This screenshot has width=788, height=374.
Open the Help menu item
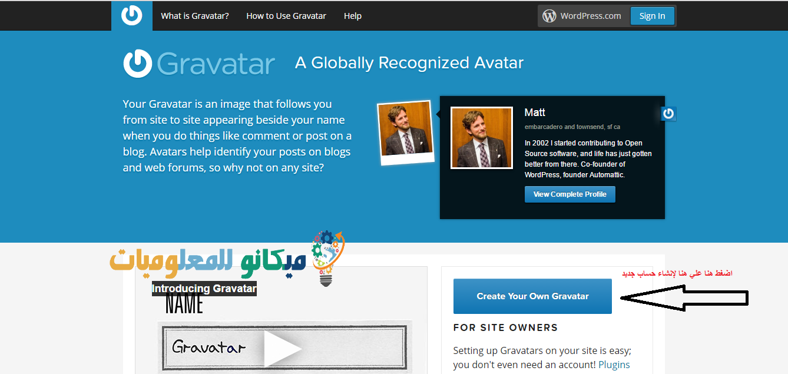coord(353,16)
